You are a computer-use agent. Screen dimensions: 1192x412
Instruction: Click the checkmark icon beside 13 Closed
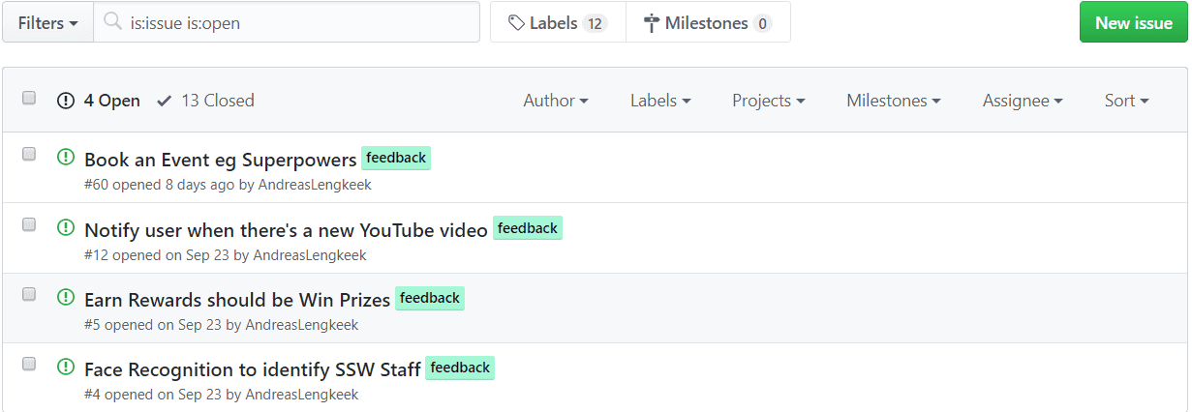coord(165,101)
